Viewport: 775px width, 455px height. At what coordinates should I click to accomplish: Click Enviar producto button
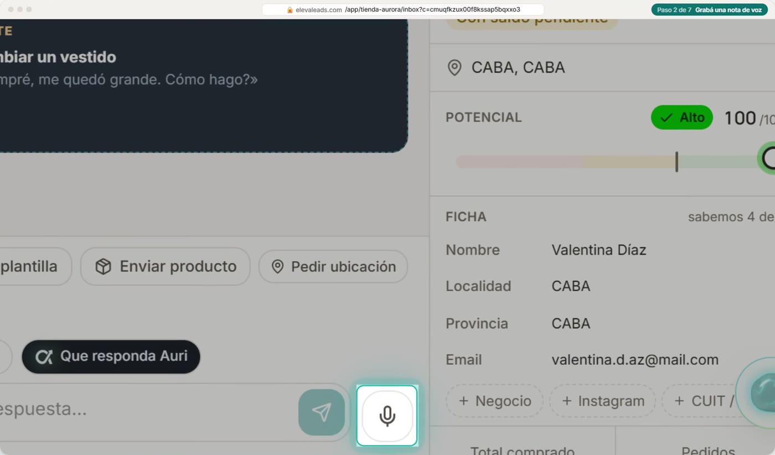(165, 266)
